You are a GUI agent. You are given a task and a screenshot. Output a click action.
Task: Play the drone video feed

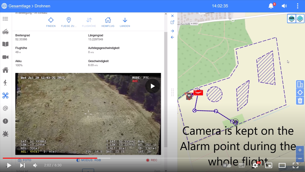point(152,86)
